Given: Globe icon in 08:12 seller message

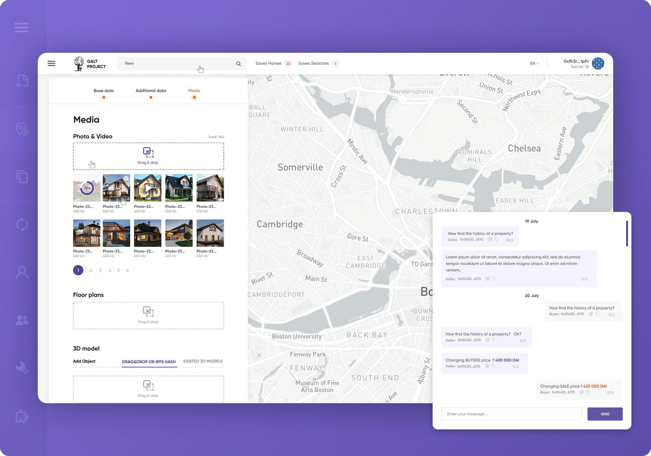Looking at the screenshot, I should (497, 240).
